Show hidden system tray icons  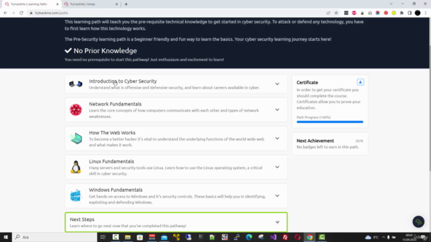click(x=383, y=237)
